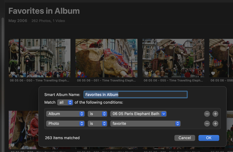Open the Photo condition type dropdown
The image size is (233, 152).
point(65,123)
